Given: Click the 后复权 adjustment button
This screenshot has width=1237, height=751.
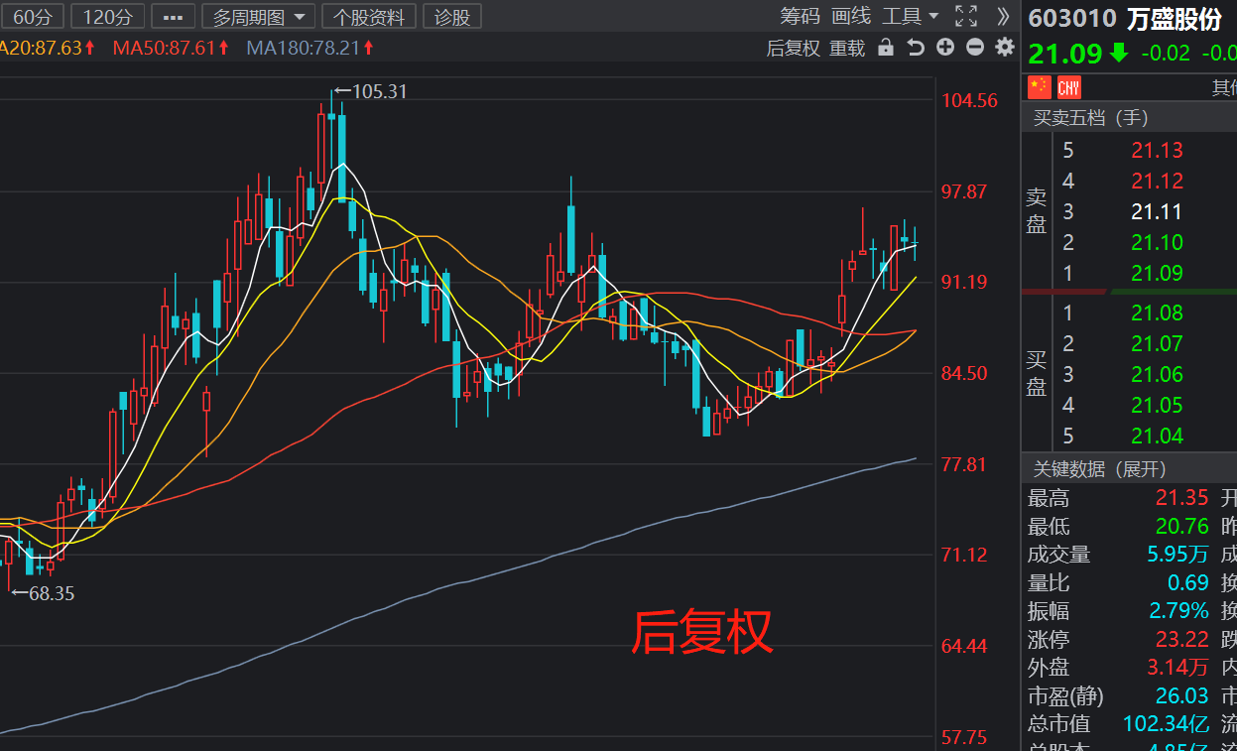Looking at the screenshot, I should coord(794,48).
